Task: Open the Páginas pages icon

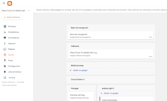Action: coord(5,49)
